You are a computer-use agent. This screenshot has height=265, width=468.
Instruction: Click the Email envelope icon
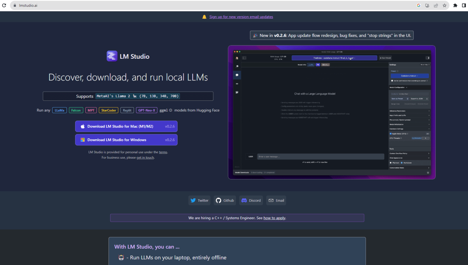(271, 200)
